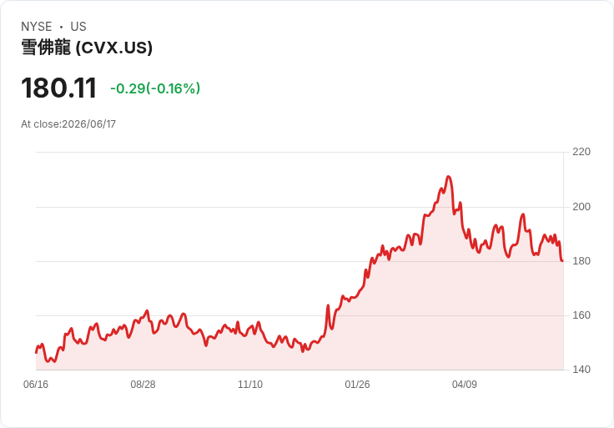Click the 08/28 date label on x-axis
This screenshot has width=614, height=428.
click(x=143, y=384)
